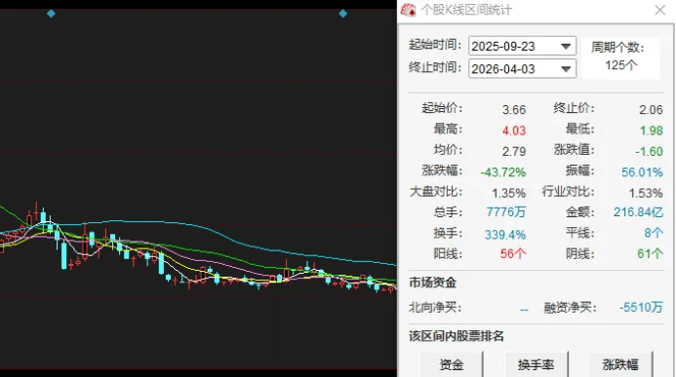This screenshot has width=676, height=377.
Task: Click the 换手 value 339.4%
Action: tap(505, 235)
